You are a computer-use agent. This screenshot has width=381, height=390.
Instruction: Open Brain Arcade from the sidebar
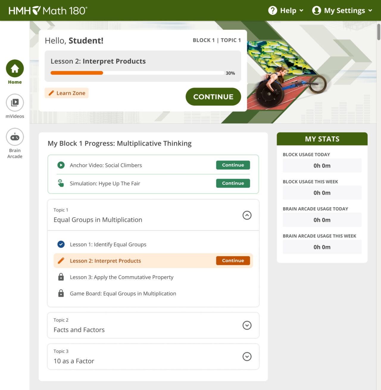click(15, 137)
